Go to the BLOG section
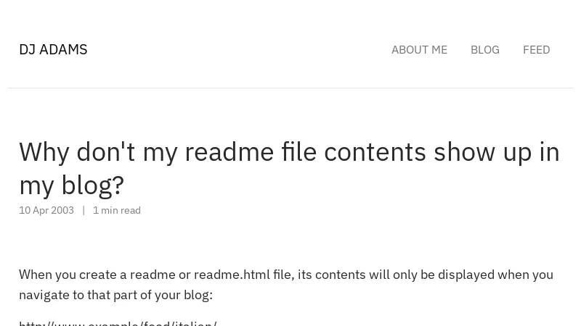581x326 pixels. (484, 49)
